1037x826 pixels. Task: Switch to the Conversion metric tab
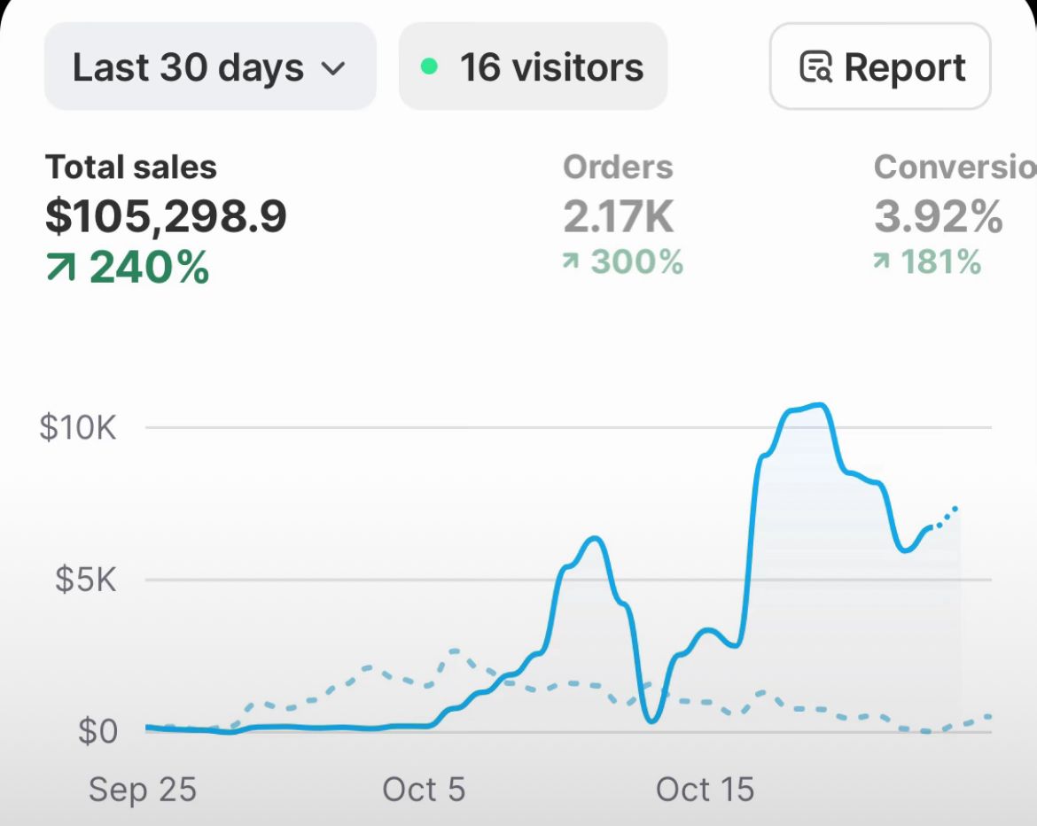coord(954,168)
